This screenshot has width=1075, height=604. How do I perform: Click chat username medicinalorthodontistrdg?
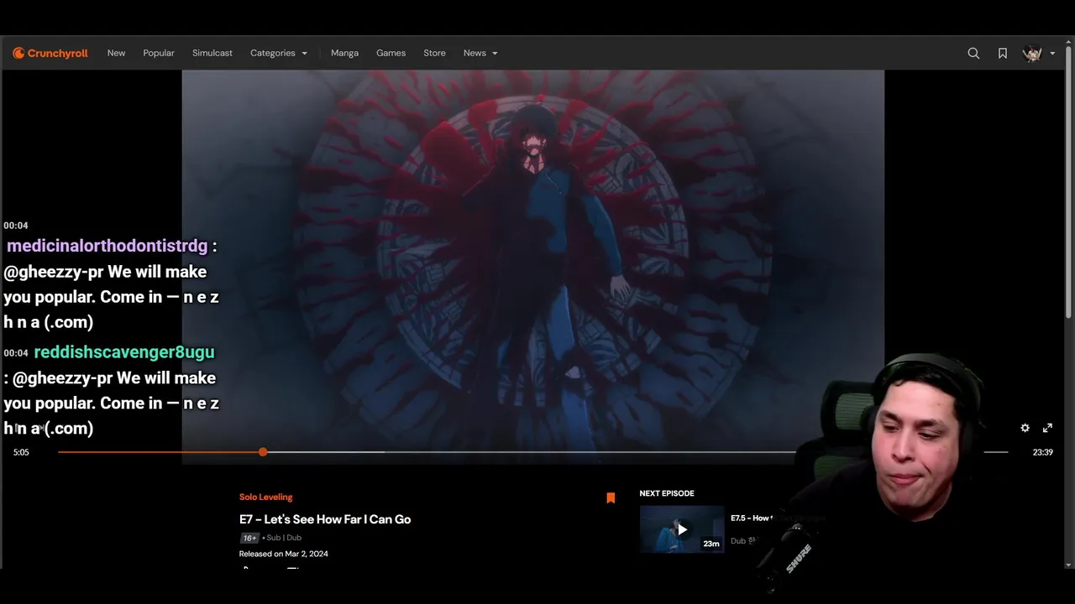107,246
